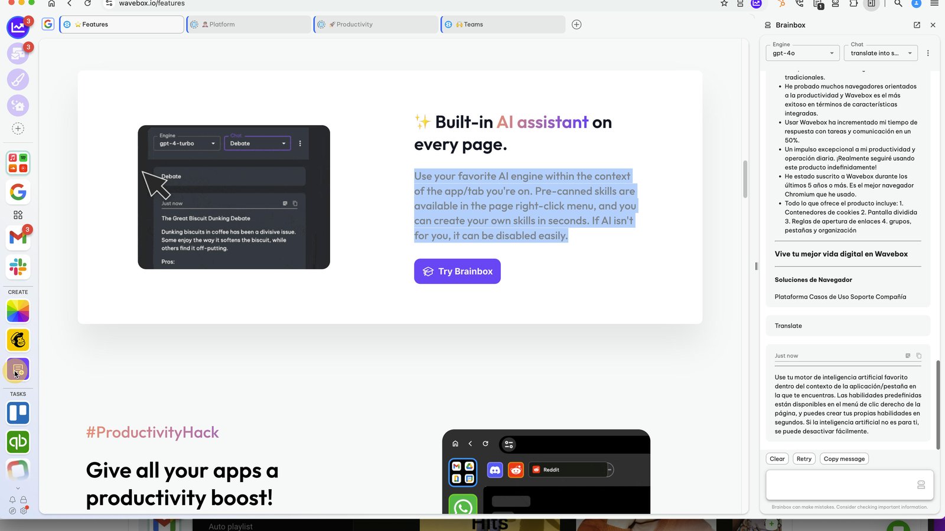This screenshot has width=945, height=531.
Task: Switch to the Productivity tab
Action: tap(376, 24)
